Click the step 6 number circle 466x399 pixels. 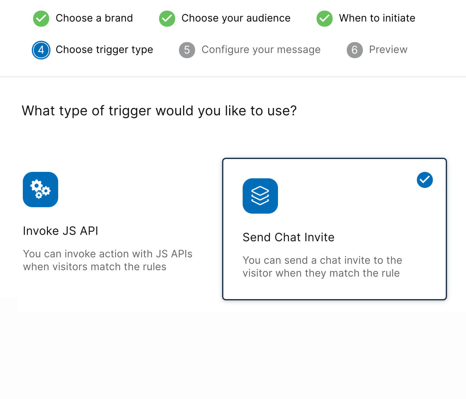click(x=354, y=50)
